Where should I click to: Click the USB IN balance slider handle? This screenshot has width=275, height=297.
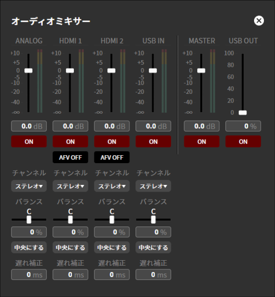[153, 219]
